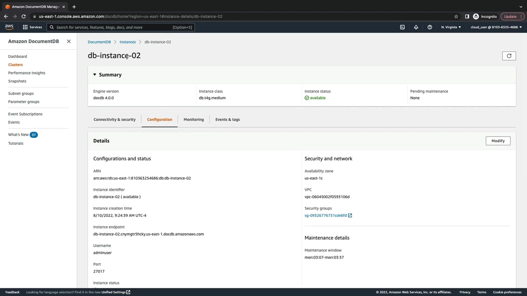The width and height of the screenshot is (527, 296).
Task: Open the notifications bell
Action: pos(416,27)
